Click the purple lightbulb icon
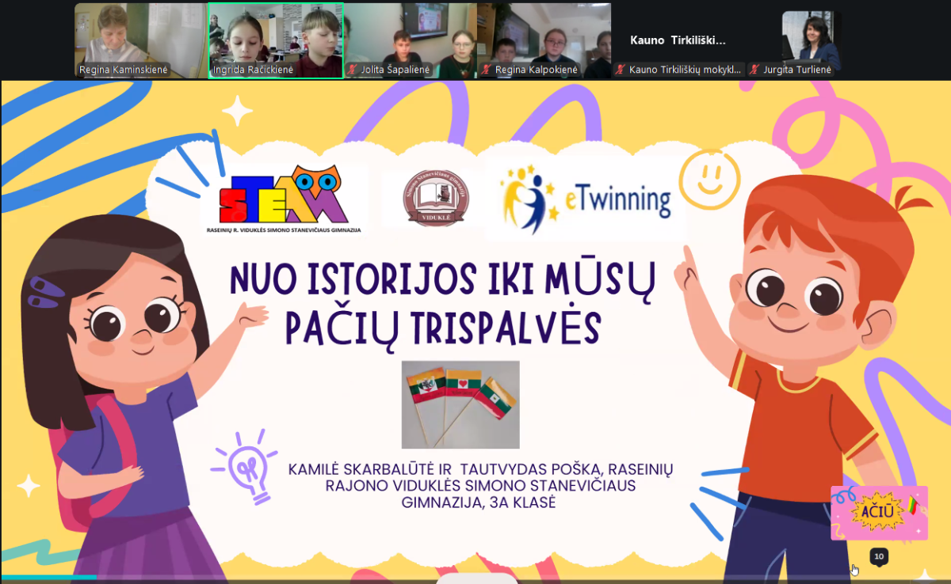The height and width of the screenshot is (584, 951). click(x=245, y=468)
